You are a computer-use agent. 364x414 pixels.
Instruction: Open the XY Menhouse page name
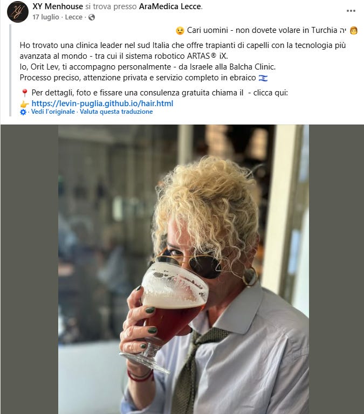[x=58, y=6]
